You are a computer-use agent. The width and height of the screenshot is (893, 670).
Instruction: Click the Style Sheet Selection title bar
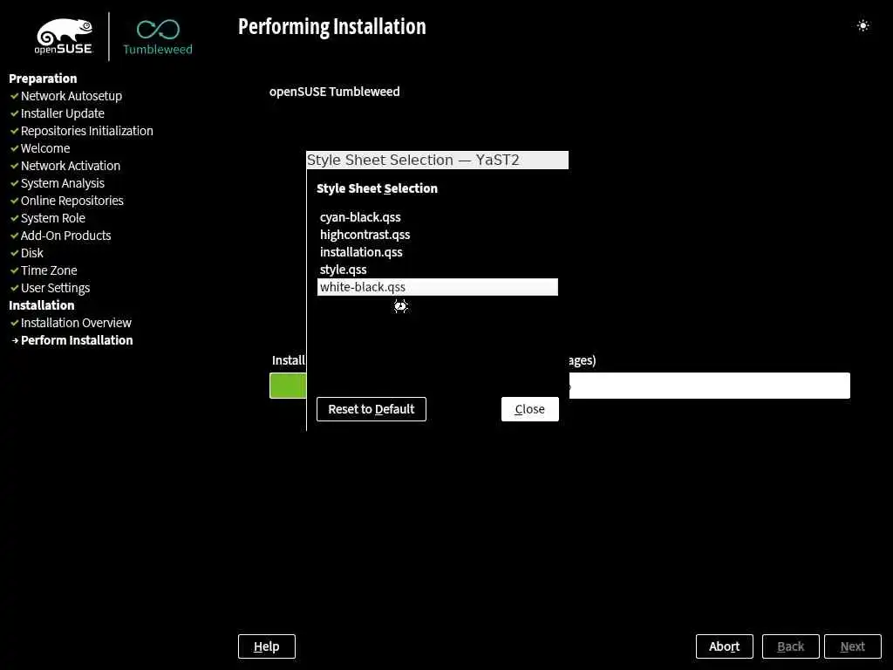click(438, 161)
